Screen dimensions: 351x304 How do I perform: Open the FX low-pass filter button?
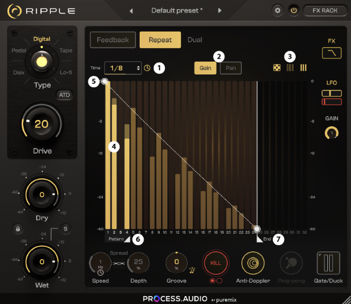(332, 53)
